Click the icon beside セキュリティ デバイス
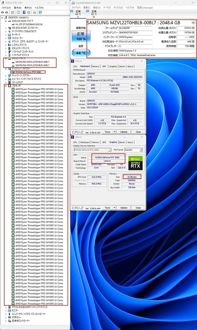Image resolution: width=197 pixels, height=330 pixels. [9, 48]
